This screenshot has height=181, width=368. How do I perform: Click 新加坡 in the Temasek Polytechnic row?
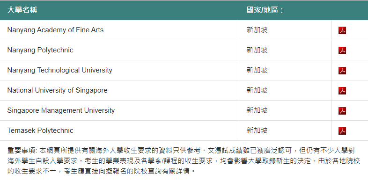pyautogui.click(x=257, y=130)
